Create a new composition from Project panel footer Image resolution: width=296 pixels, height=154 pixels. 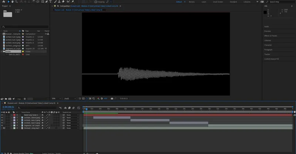pos(10,99)
